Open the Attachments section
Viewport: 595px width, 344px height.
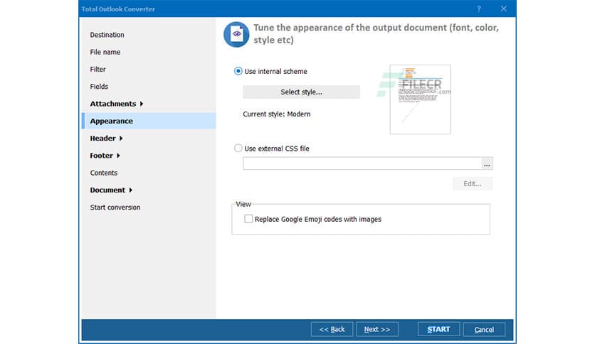point(112,104)
